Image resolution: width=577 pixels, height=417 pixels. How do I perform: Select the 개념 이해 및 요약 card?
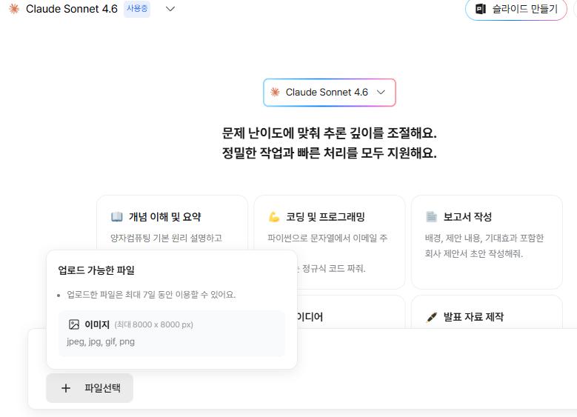(173, 224)
